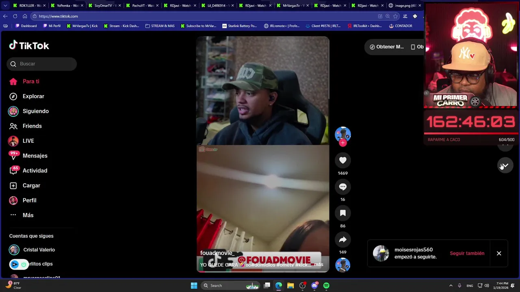Viewport: 520px width, 292px height.
Task: Open the Mi Perfil bookmark
Action: [52, 26]
